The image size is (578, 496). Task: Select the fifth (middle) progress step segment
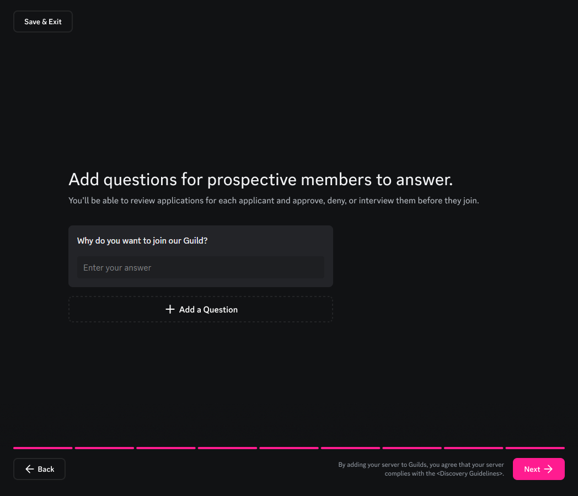coord(289,448)
